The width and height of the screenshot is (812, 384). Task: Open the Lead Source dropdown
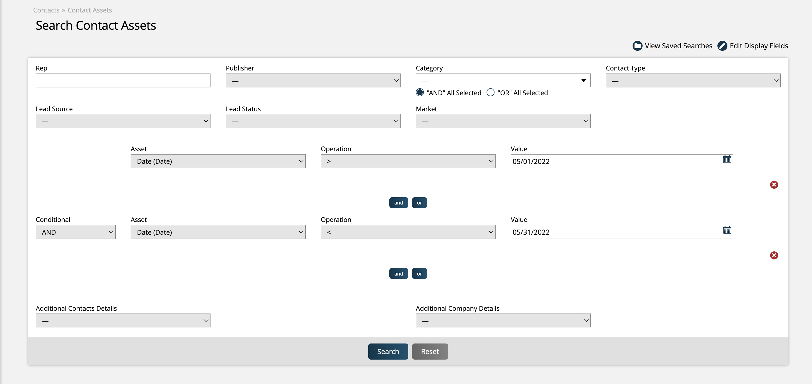pyautogui.click(x=123, y=121)
